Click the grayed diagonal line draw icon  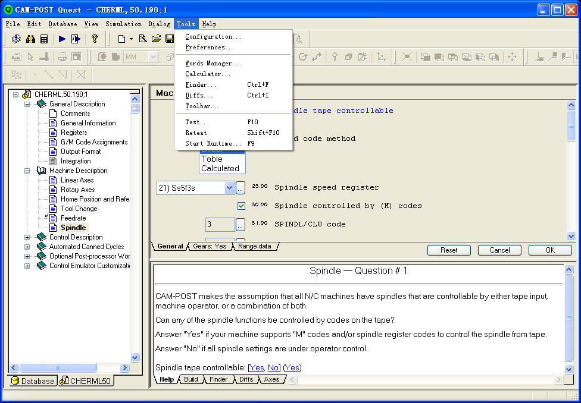tap(49, 75)
